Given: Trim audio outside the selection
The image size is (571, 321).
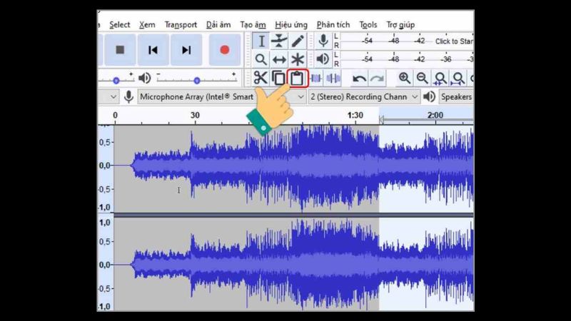Looking at the screenshot, I should (315, 78).
